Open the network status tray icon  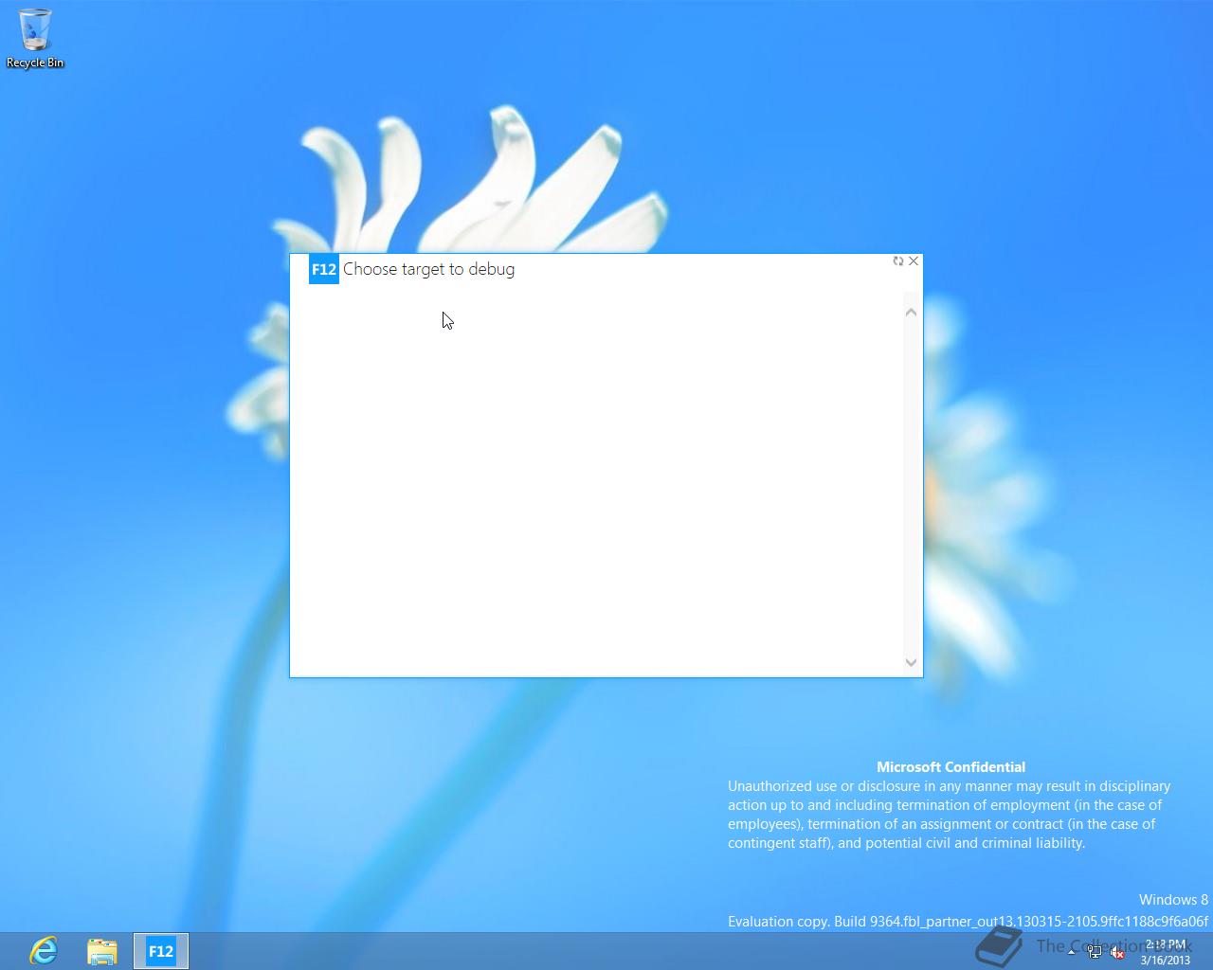1095,952
